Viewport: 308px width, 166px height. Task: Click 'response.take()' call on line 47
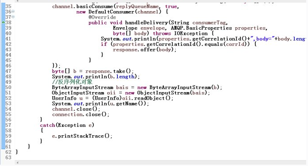108,71
